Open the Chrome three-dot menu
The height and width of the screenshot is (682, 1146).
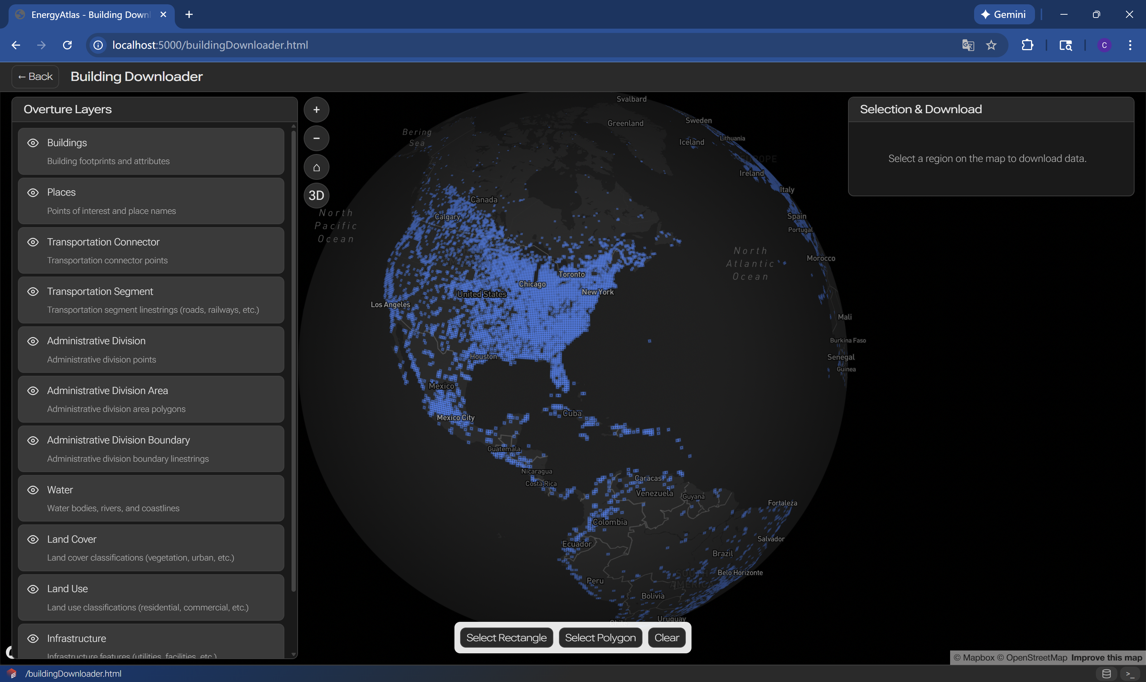click(1130, 44)
